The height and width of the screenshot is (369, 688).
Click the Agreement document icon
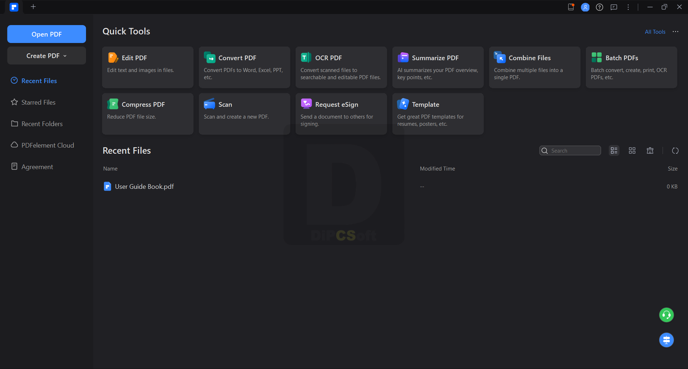click(14, 166)
